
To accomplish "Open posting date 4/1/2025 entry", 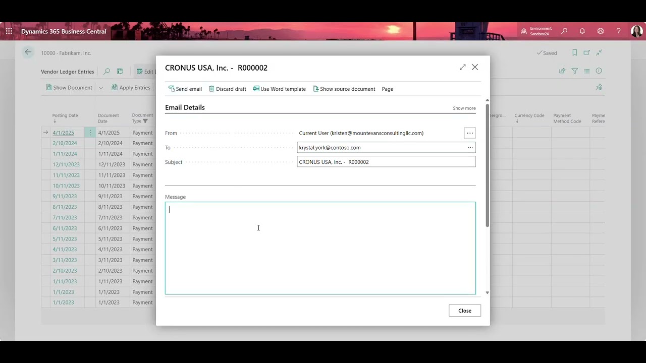I will (63, 133).
